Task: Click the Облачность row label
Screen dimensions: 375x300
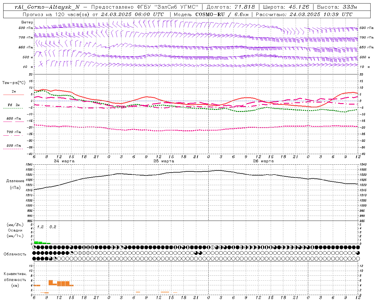Action: 15,254
